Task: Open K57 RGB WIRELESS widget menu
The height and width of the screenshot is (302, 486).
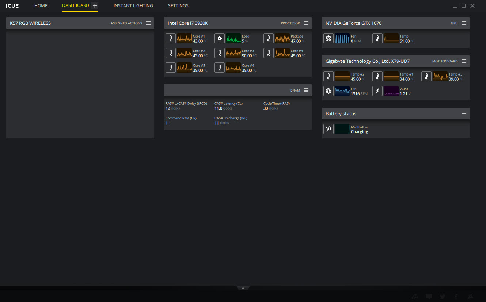Action: 148,23
